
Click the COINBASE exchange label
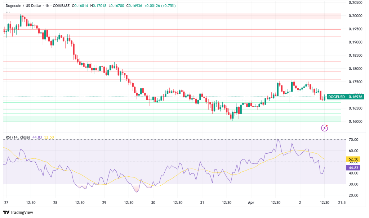coord(61,6)
